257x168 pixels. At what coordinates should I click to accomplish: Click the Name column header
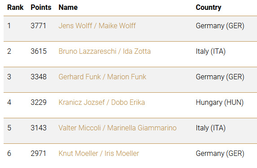pyautogui.click(x=68, y=7)
